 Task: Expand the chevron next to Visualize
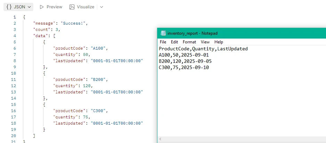(x=101, y=7)
